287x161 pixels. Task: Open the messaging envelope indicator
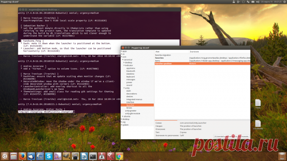(x=253, y=2)
